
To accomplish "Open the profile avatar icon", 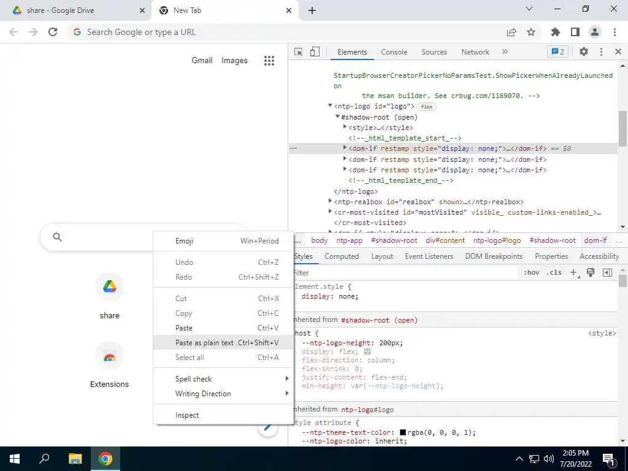I will 595,32.
